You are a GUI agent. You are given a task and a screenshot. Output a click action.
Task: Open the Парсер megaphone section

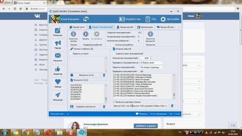click(57, 45)
